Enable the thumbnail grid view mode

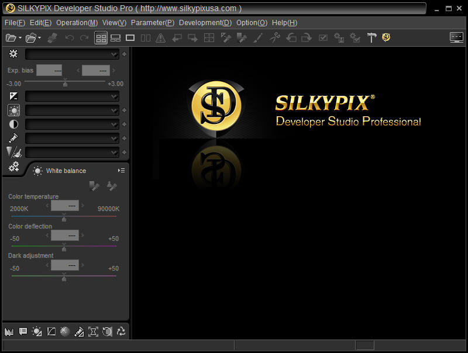(x=101, y=37)
